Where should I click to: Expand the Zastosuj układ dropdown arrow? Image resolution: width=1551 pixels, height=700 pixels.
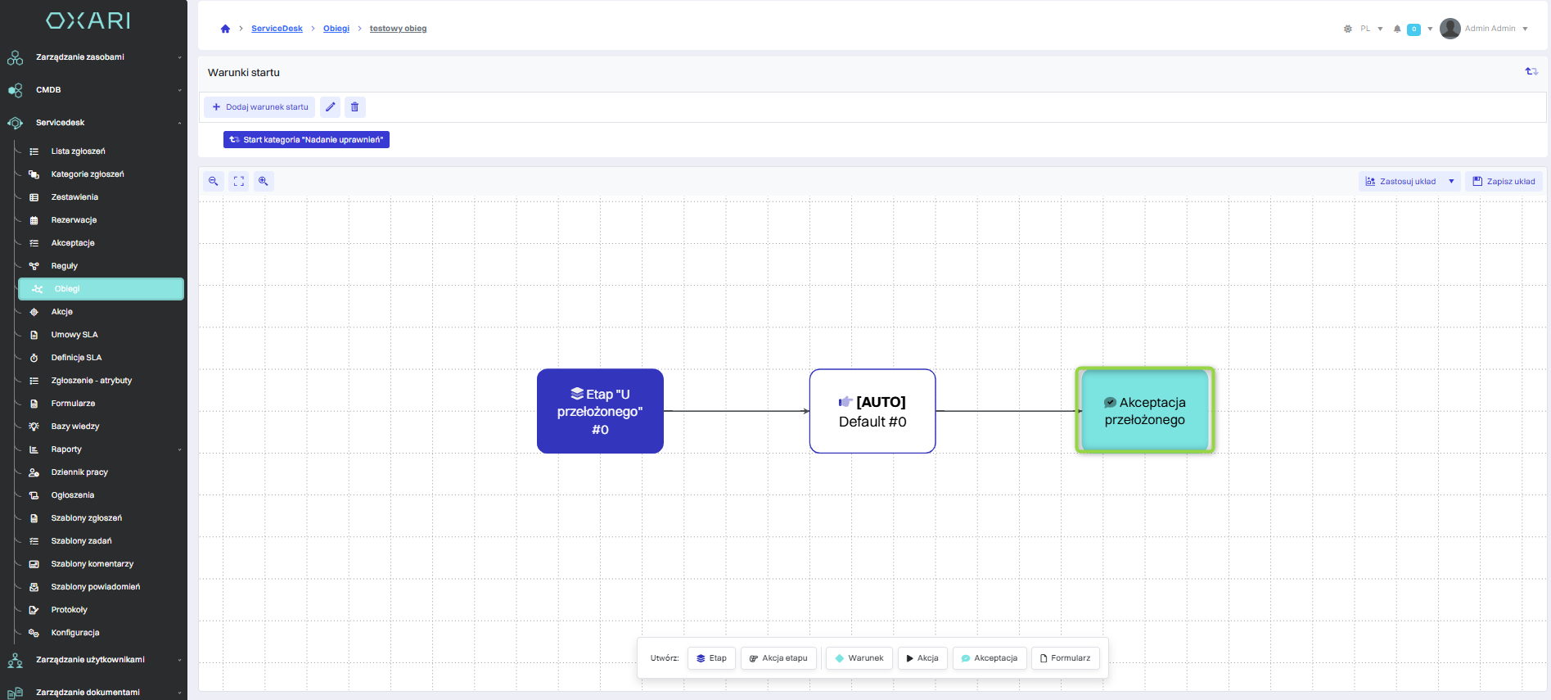pyautogui.click(x=1451, y=182)
